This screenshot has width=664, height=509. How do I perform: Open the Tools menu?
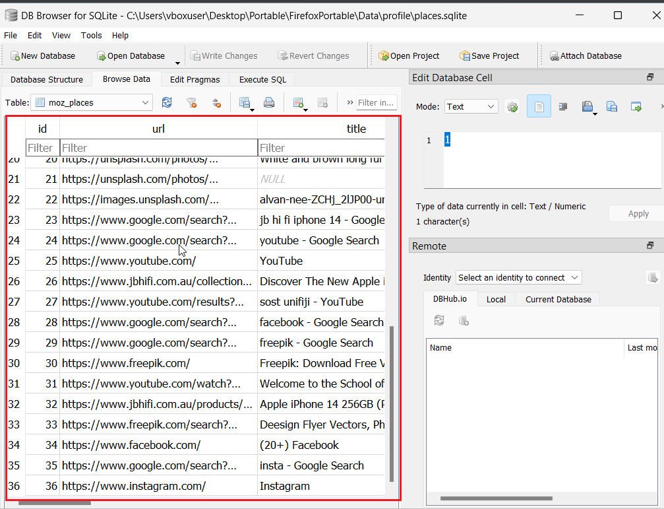pyautogui.click(x=91, y=35)
